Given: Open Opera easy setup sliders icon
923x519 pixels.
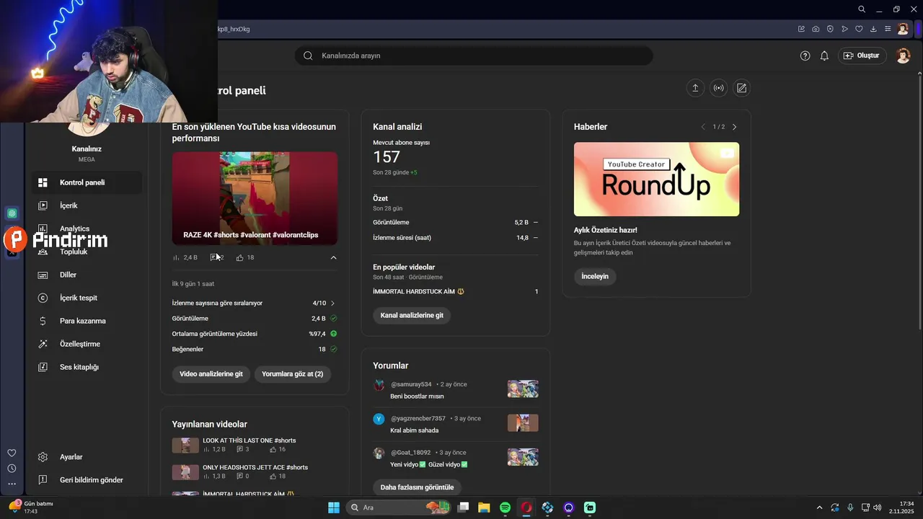Looking at the screenshot, I should (888, 29).
